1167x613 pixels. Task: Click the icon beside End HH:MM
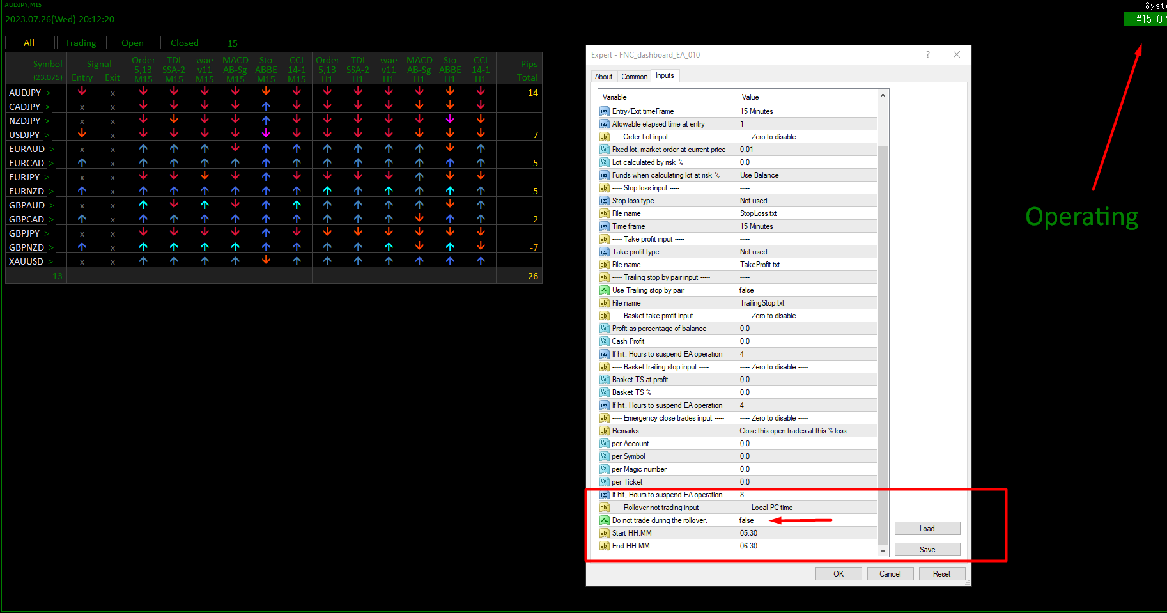(x=604, y=546)
